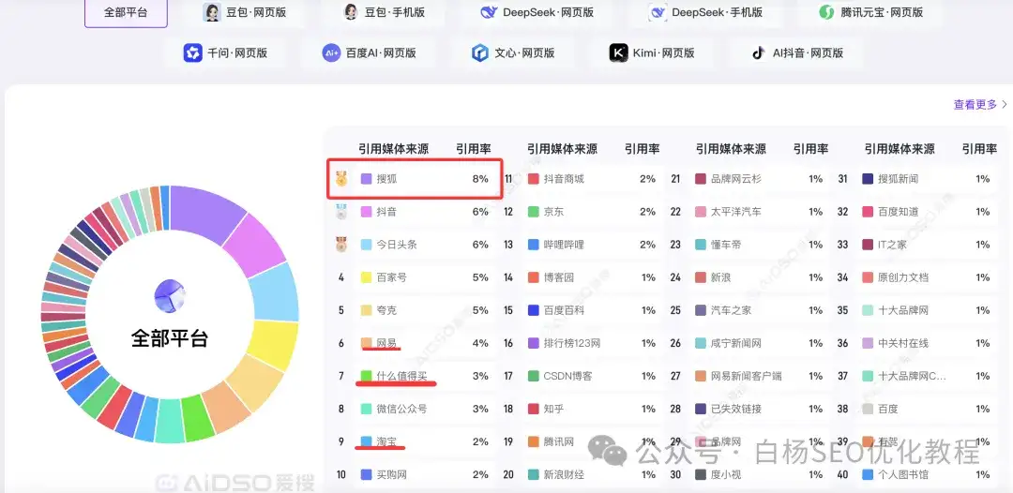Click the 汽车之家 source row
The image size is (1013, 493).
click(748, 310)
